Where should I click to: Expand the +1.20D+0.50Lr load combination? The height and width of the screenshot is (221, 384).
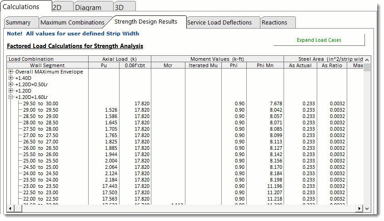11,84
